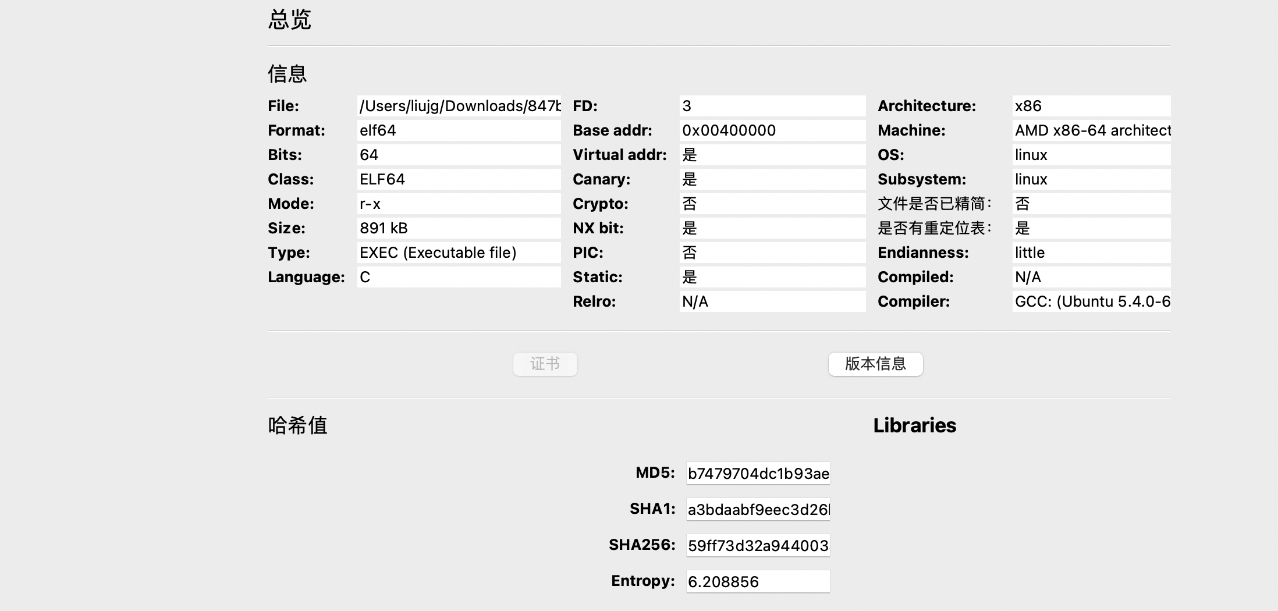
Task: Click the 版本信息 button
Action: point(875,364)
